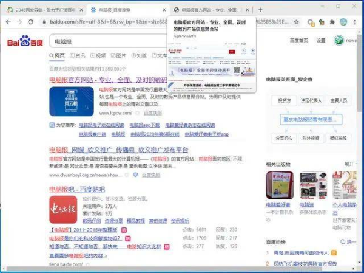Open 百度快照 for www.icpcw.com result
Image resolution: width=364 pixels, height=273 pixels.
tap(152, 113)
